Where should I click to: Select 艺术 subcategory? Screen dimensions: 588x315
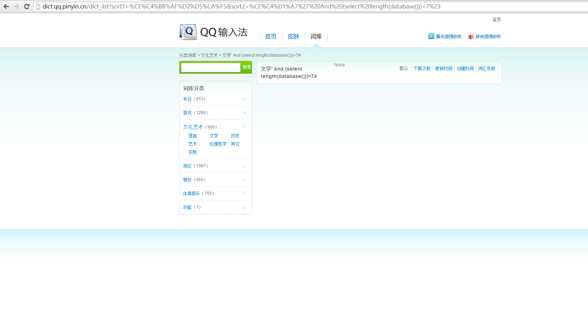coord(192,144)
